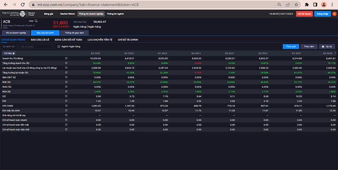Open chart icon for P/B row
338x170 pixels.
coord(66,101)
